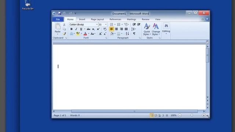Screen dimensions: 235x132
Task: Apply the yellow text highlight color
Action: click(x=78, y=34)
